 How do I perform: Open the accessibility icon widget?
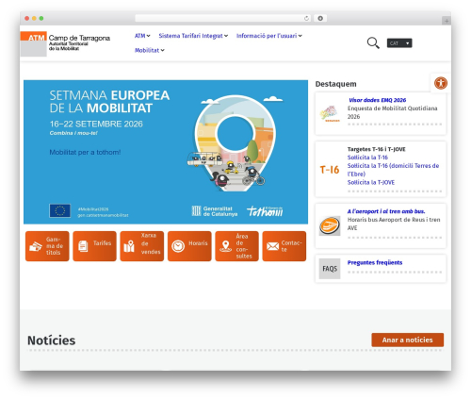click(x=441, y=83)
